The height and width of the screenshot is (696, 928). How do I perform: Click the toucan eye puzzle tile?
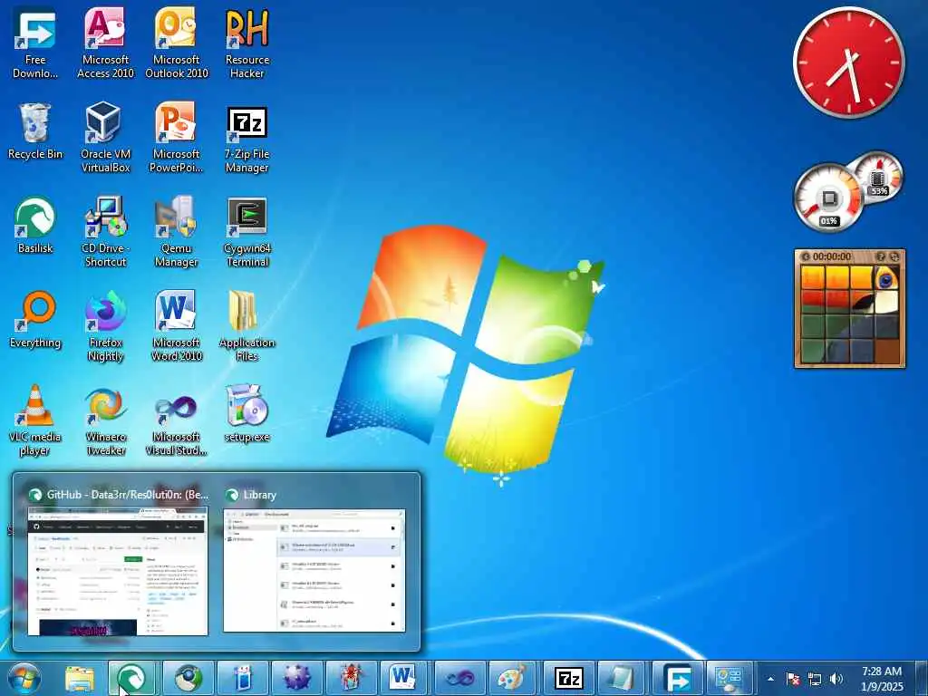coord(886,278)
